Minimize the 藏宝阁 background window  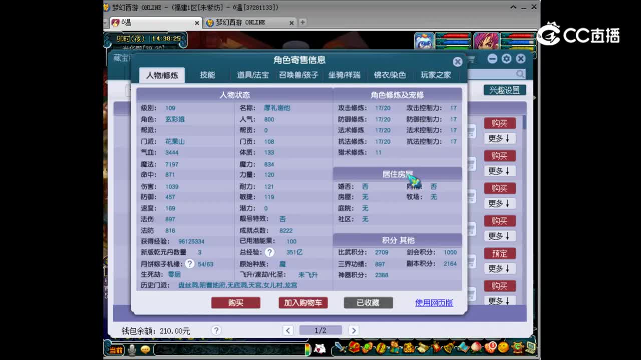492,58
